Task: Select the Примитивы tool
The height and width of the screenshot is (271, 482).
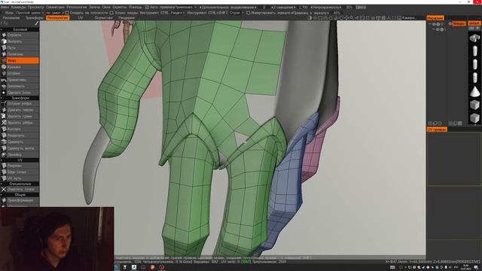Action: tap(20, 80)
